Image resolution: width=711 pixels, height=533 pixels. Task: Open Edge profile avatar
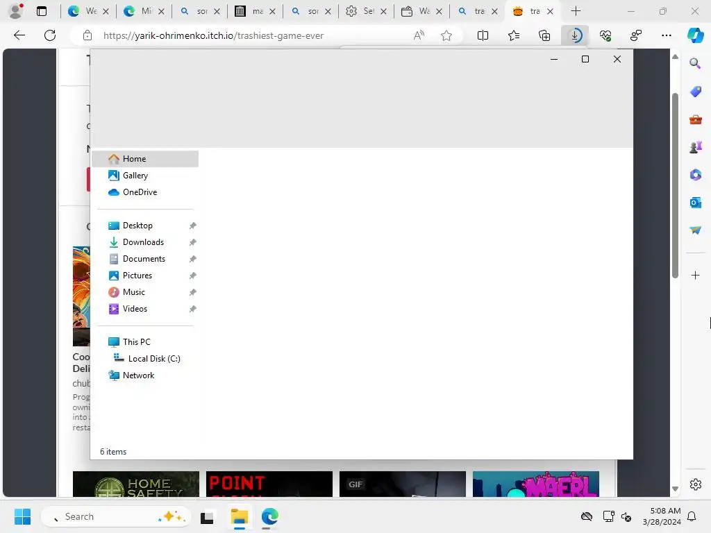pyautogui.click(x=17, y=11)
